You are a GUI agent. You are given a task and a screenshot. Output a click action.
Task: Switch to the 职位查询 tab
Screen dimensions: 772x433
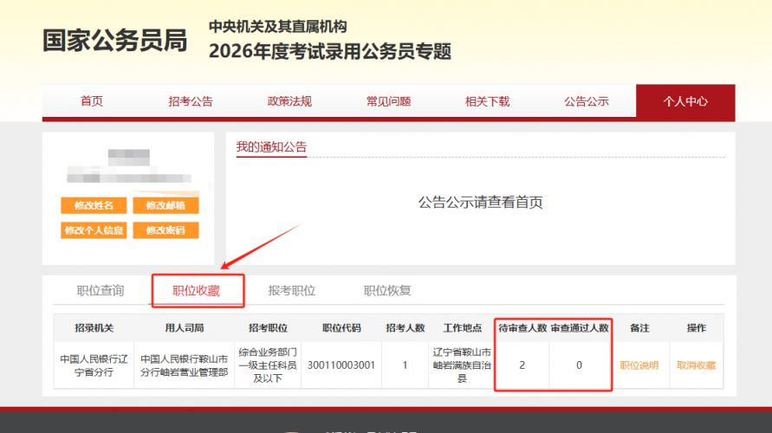101,290
